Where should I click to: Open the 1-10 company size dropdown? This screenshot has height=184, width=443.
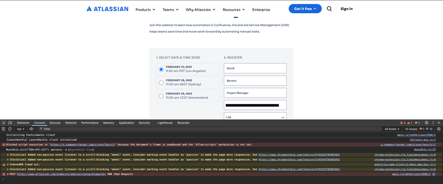point(255,117)
